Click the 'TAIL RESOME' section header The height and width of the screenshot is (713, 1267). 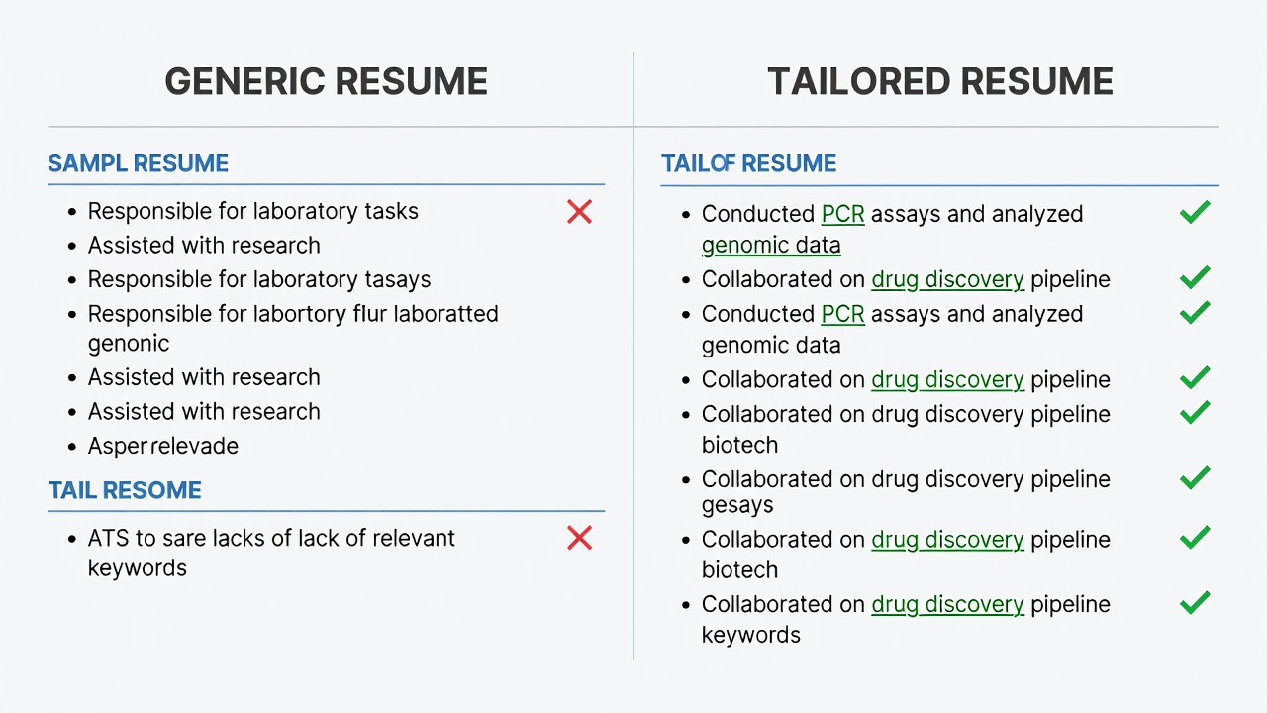[x=125, y=490]
